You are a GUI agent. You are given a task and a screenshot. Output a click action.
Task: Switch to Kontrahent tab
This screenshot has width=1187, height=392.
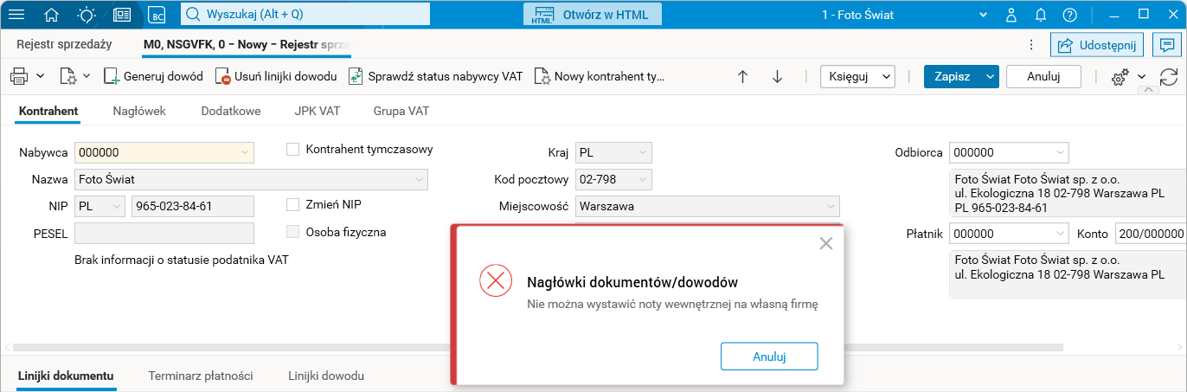click(x=48, y=111)
